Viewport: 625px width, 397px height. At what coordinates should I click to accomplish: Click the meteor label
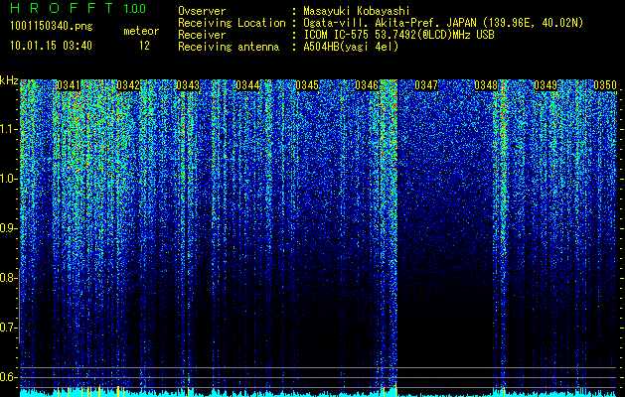[141, 31]
